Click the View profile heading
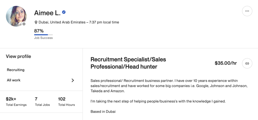Screen dimensions: 258x120 click(18, 56)
